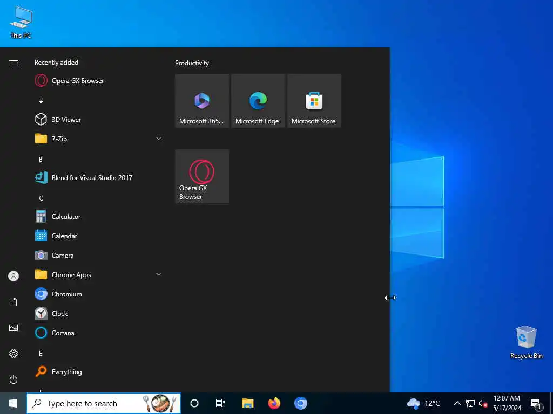
Task: Open the Pictures folder from Start sidebar
Action: [14, 328]
